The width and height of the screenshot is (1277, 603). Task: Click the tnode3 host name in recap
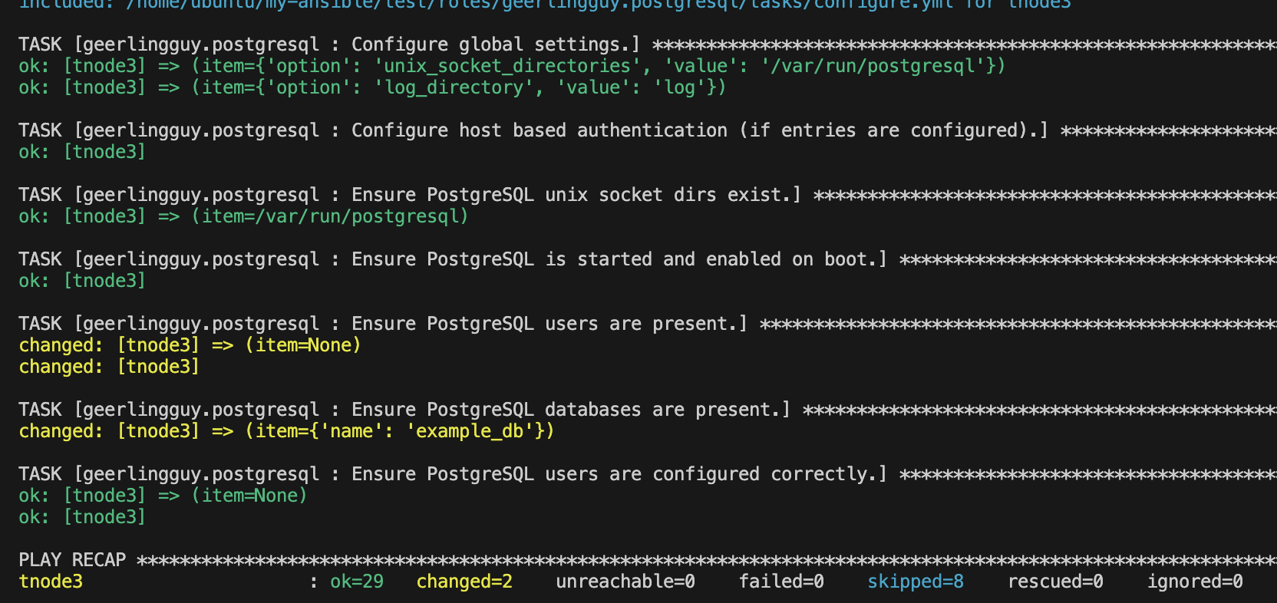point(51,582)
